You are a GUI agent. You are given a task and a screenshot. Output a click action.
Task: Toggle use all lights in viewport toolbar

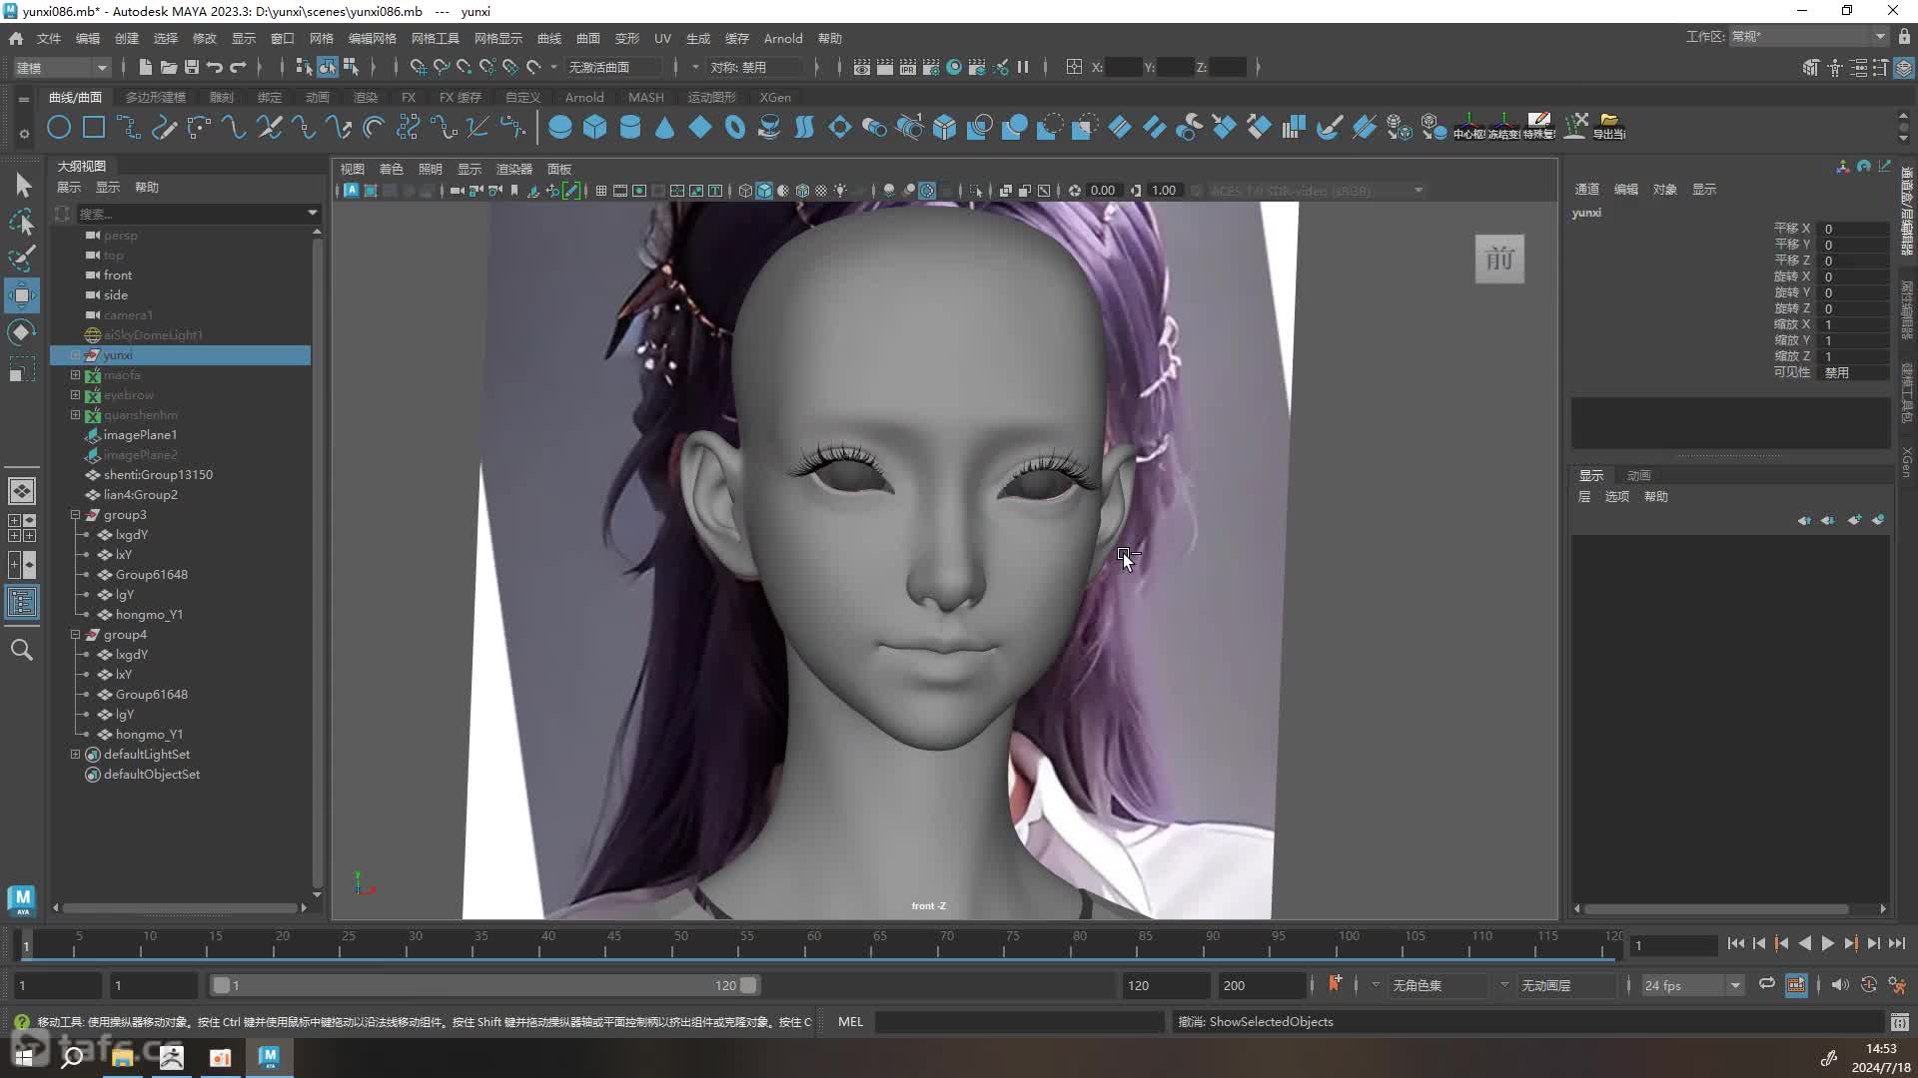click(x=840, y=191)
